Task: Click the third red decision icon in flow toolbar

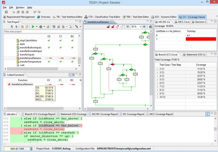Action: (117, 27)
